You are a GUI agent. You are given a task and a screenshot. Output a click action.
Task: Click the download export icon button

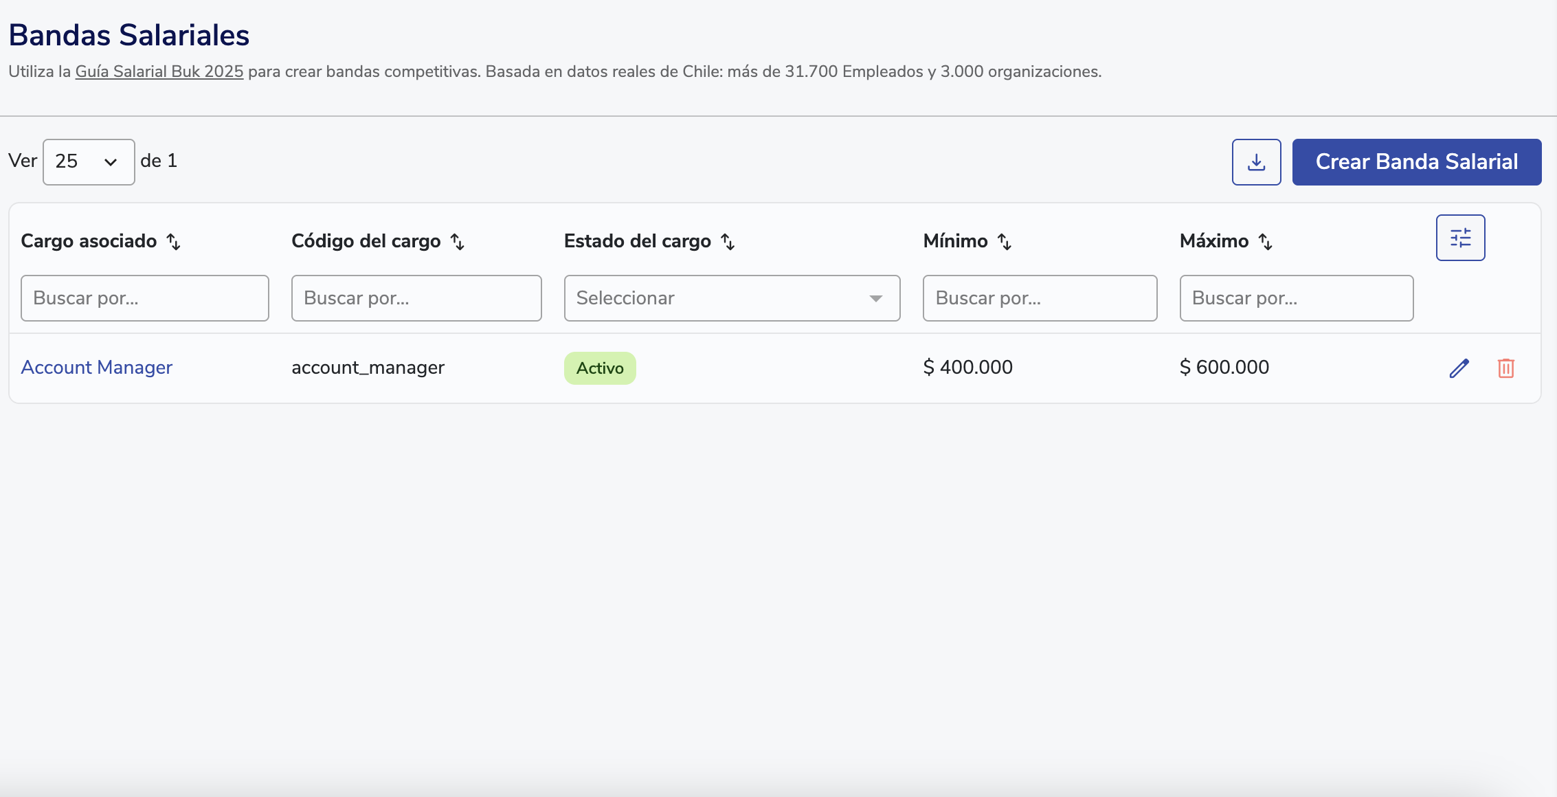pyautogui.click(x=1256, y=162)
